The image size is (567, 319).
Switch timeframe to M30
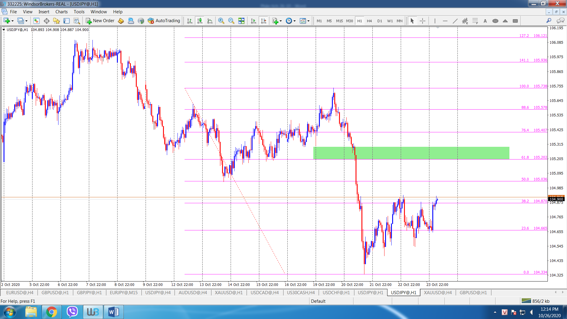click(x=349, y=21)
